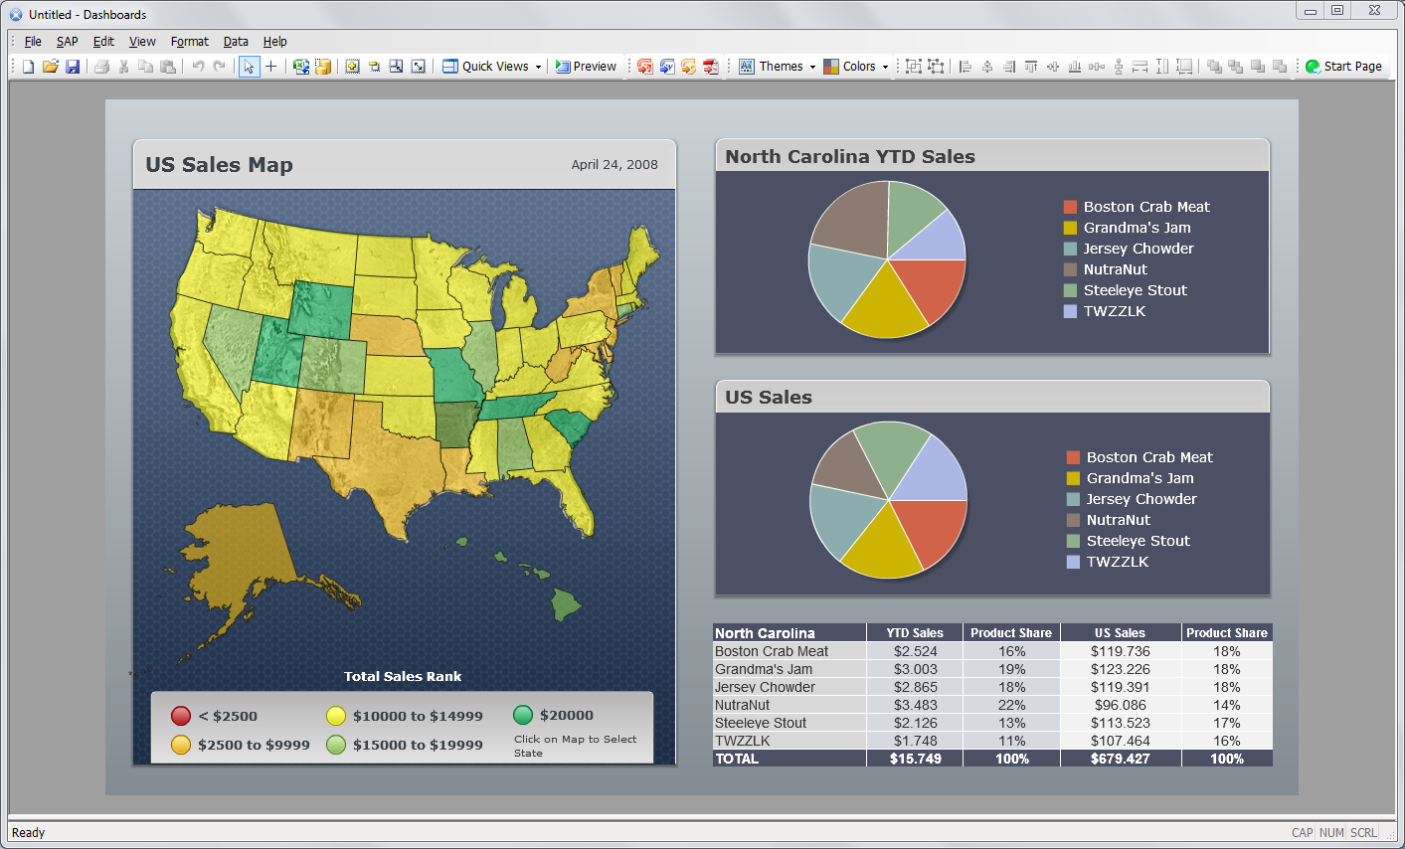Click the Preview button
The width and height of the screenshot is (1405, 849).
coord(586,67)
